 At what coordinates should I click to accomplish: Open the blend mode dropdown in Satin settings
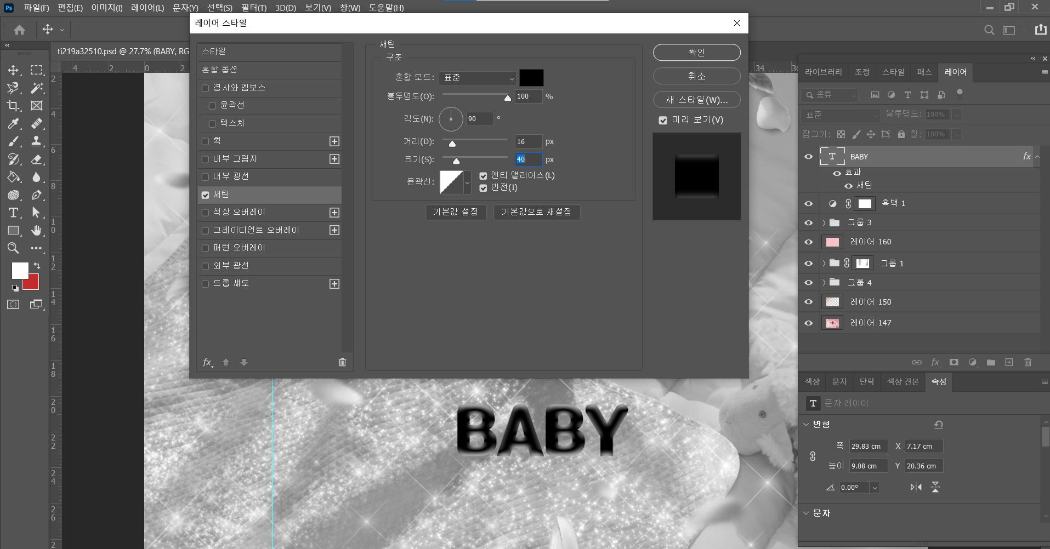pyautogui.click(x=478, y=78)
